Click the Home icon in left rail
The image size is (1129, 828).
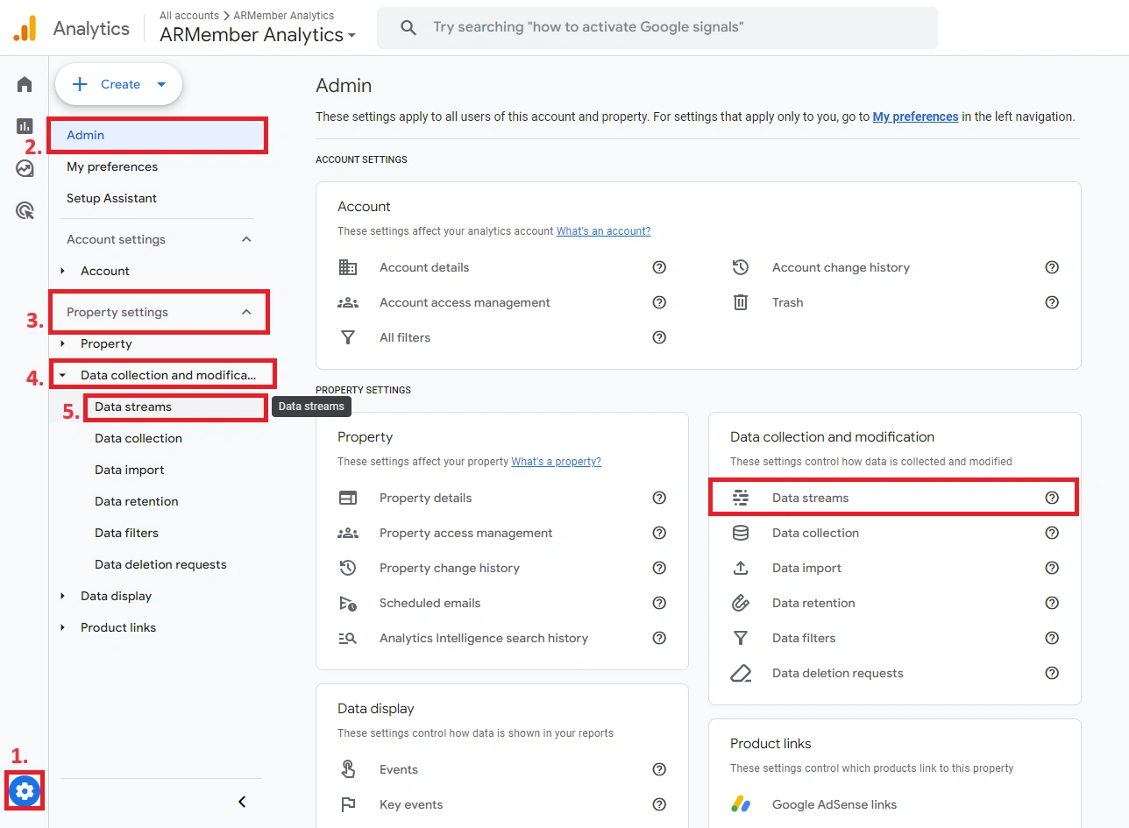[x=25, y=84]
